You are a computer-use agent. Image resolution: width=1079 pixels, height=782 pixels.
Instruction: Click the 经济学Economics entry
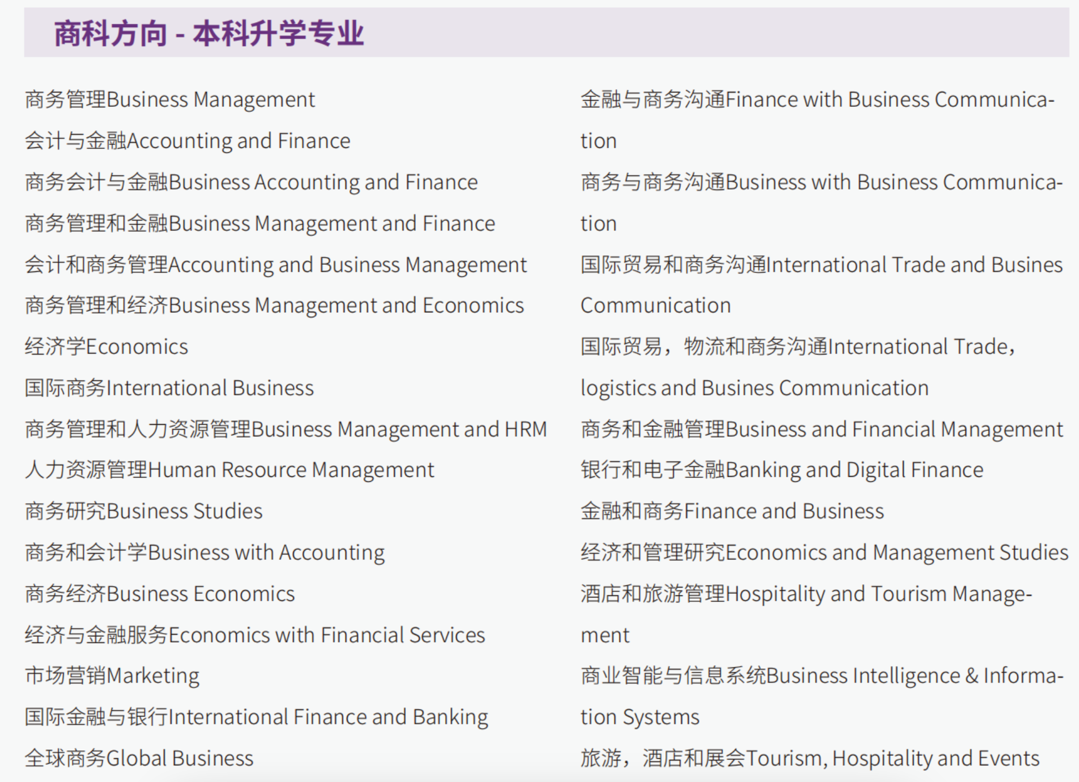click(x=106, y=347)
